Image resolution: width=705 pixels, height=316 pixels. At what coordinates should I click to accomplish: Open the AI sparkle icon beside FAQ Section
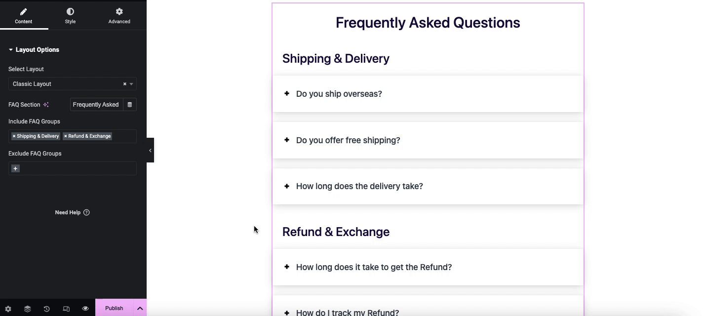click(46, 104)
